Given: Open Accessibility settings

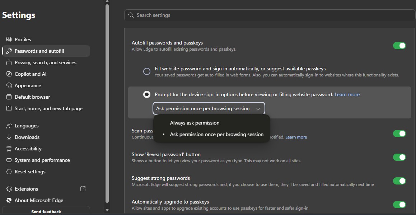Looking at the screenshot, I should pos(46,149).
